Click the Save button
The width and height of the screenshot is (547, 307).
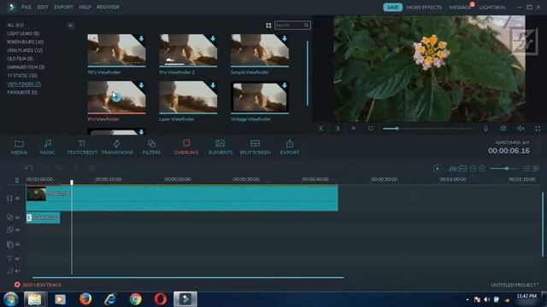[392, 8]
